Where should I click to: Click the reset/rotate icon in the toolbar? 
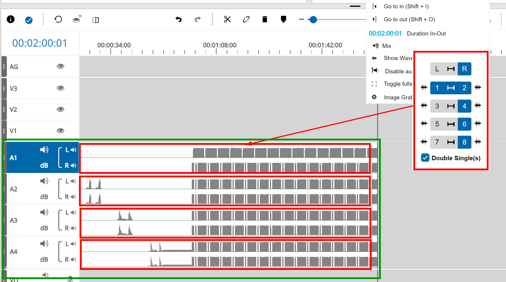click(58, 20)
